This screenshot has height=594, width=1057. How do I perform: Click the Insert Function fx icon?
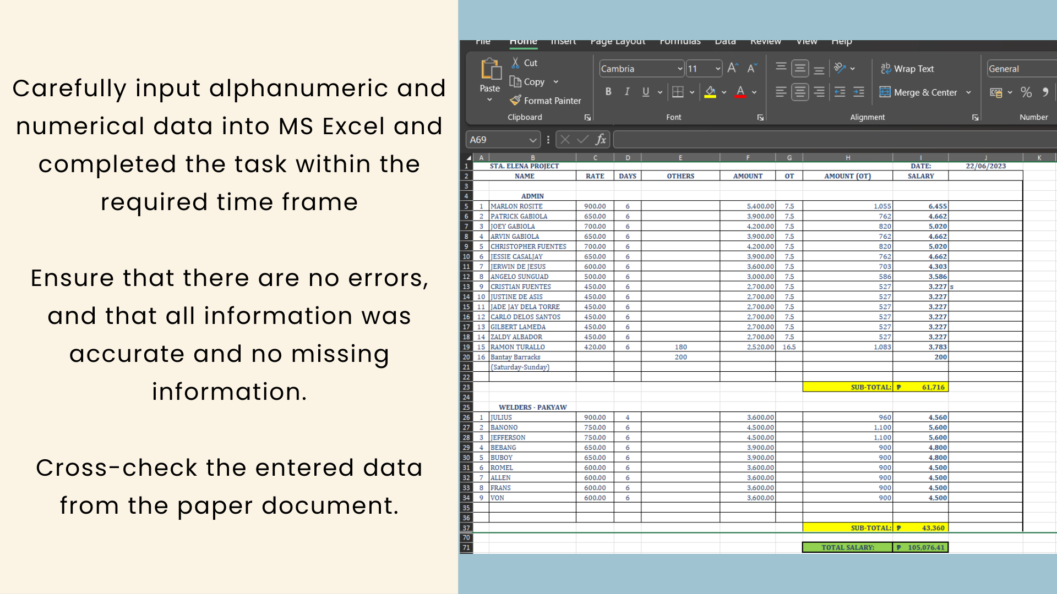(x=601, y=140)
